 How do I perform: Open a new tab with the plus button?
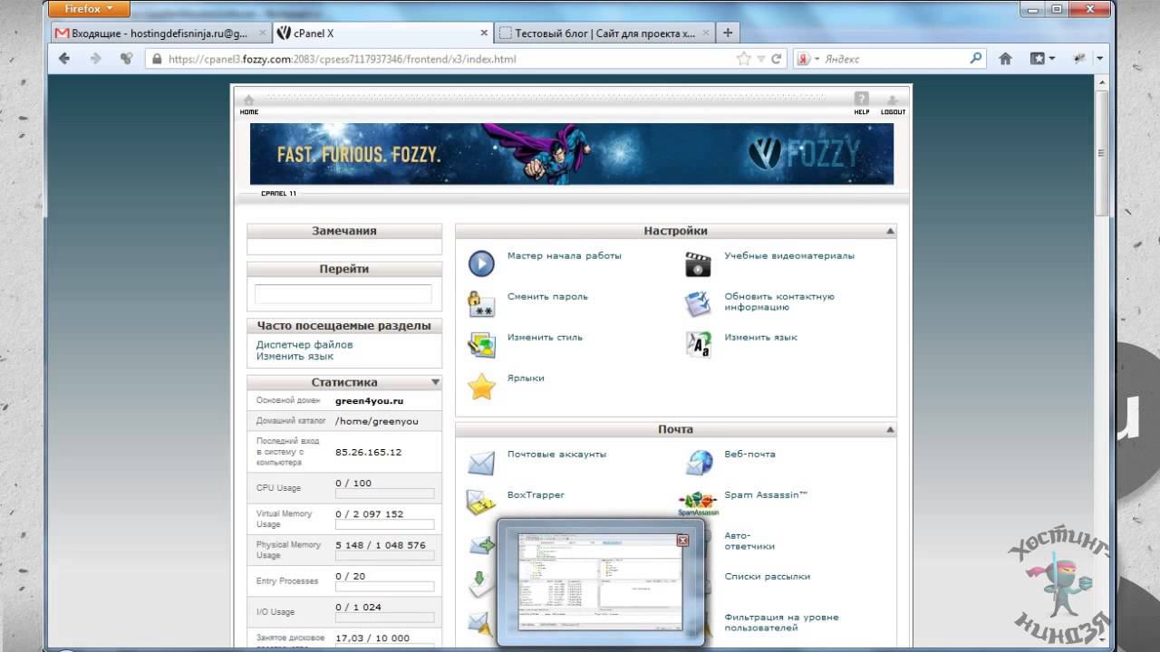[727, 33]
